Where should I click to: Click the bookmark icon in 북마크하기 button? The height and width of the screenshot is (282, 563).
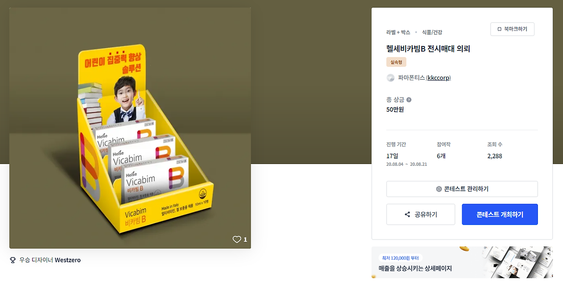tap(499, 29)
